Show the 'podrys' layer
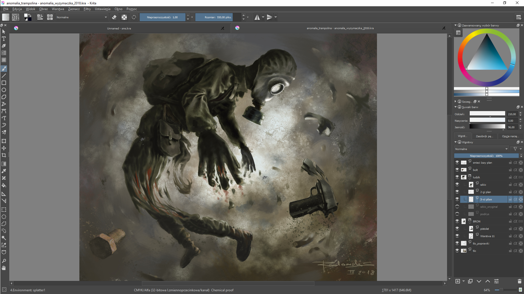The image size is (524, 294). pos(457,214)
